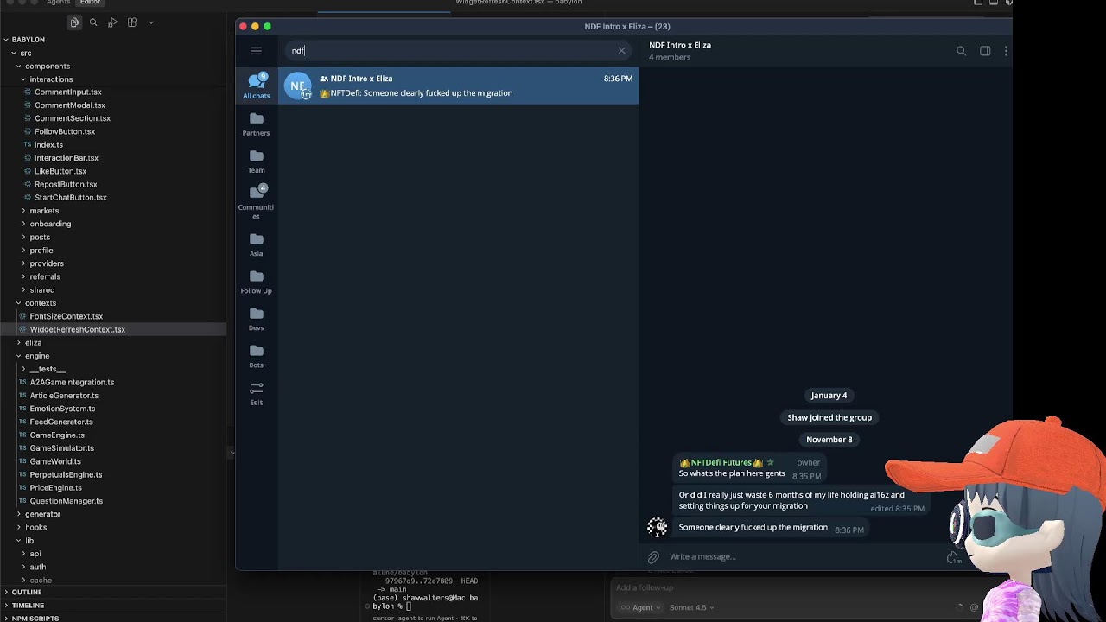Image resolution: width=1106 pixels, height=622 pixels.
Task: Open the Extensions icon in Cursor sidebar
Action: (x=132, y=22)
